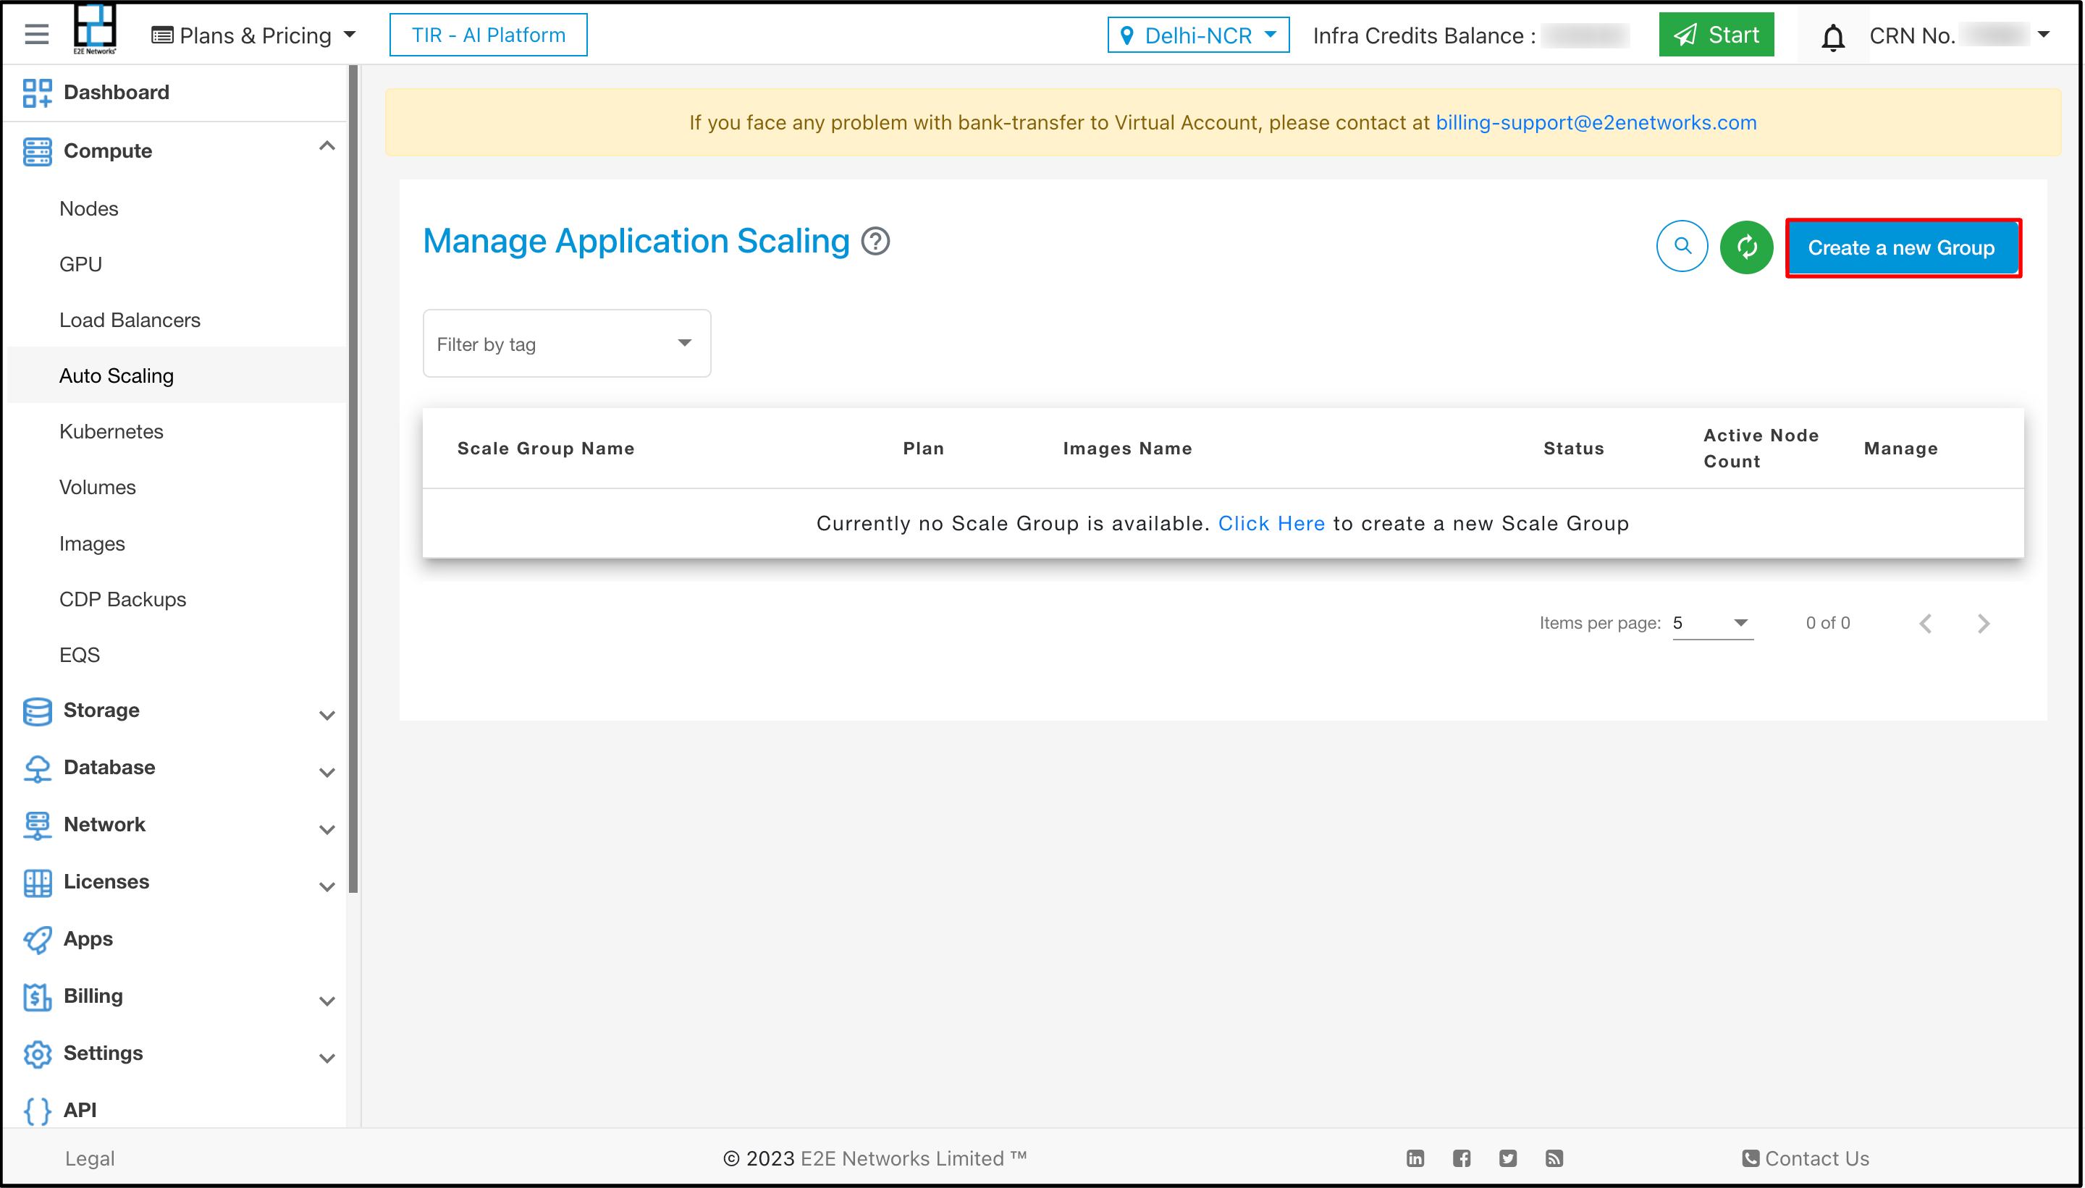Open Load Balancers in the sidebar
This screenshot has height=1188, width=2085.
pyautogui.click(x=130, y=320)
